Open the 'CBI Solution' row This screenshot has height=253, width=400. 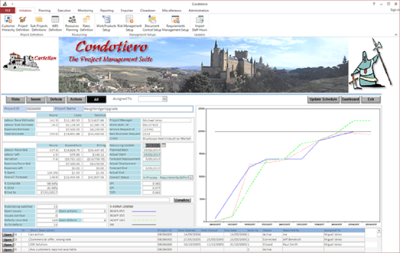click(8, 245)
